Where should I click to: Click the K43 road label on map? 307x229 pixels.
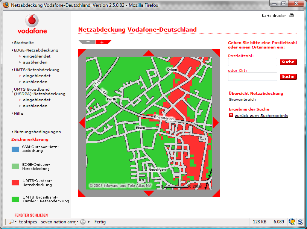[103, 91]
